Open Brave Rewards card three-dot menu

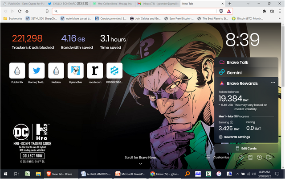[273, 83]
